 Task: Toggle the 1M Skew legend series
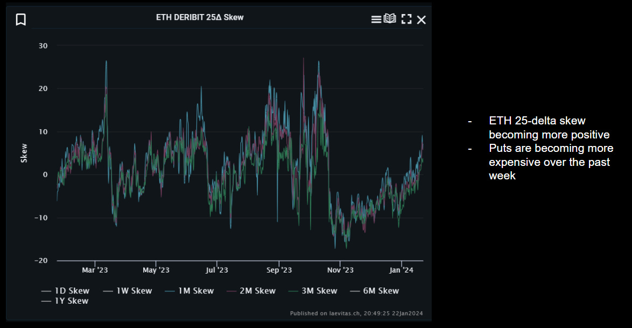tap(189, 291)
